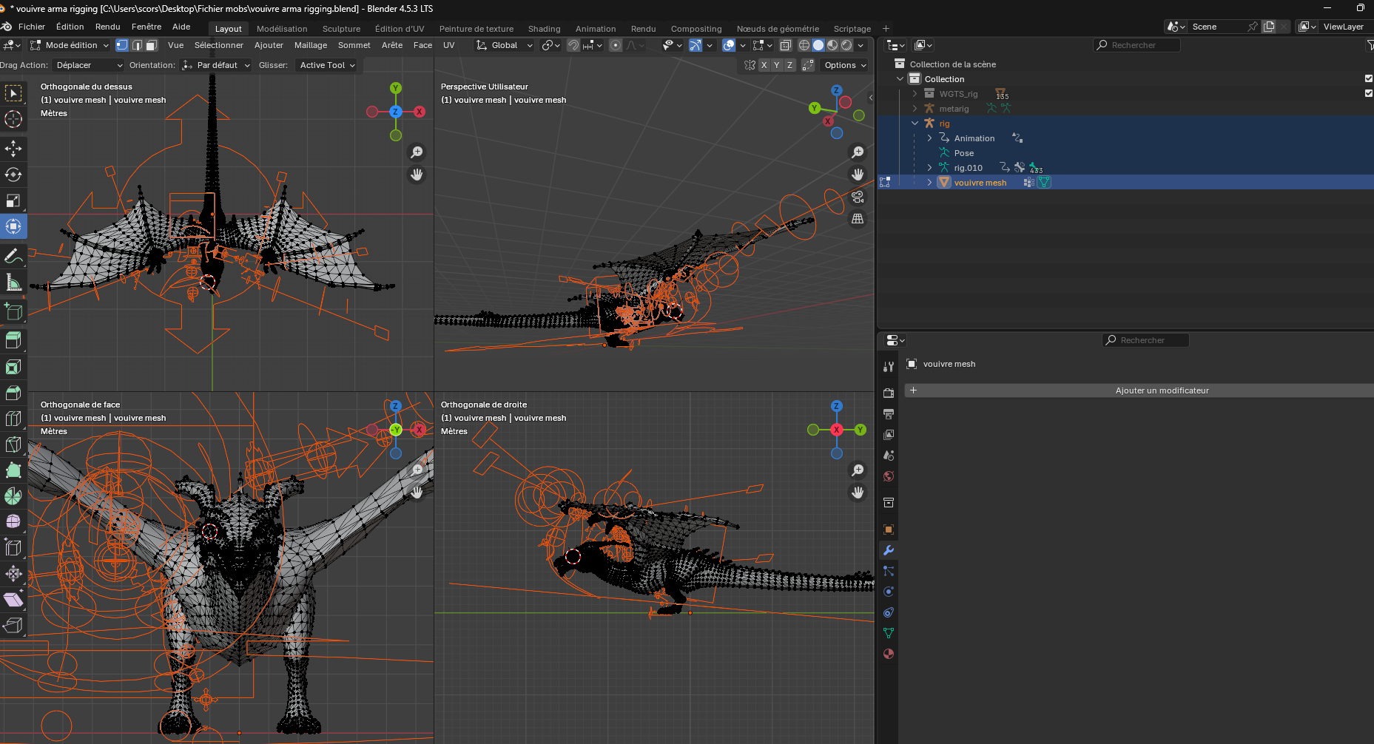1374x744 pixels.
Task: Open Global transform orientation dropdown
Action: click(504, 45)
